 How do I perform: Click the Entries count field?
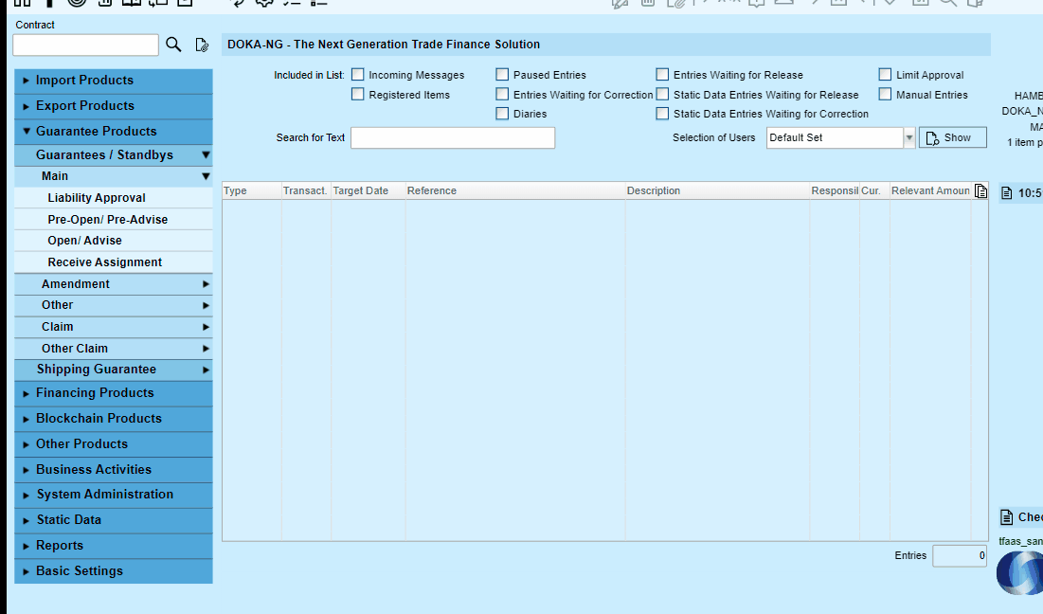pyautogui.click(x=960, y=555)
